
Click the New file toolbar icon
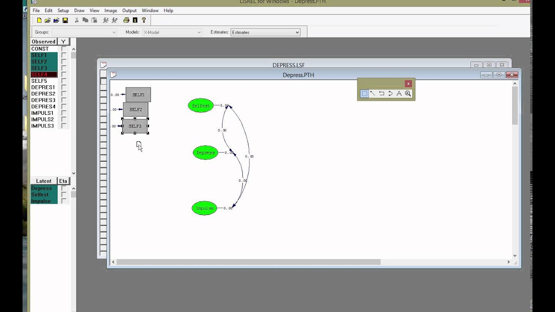click(39, 20)
